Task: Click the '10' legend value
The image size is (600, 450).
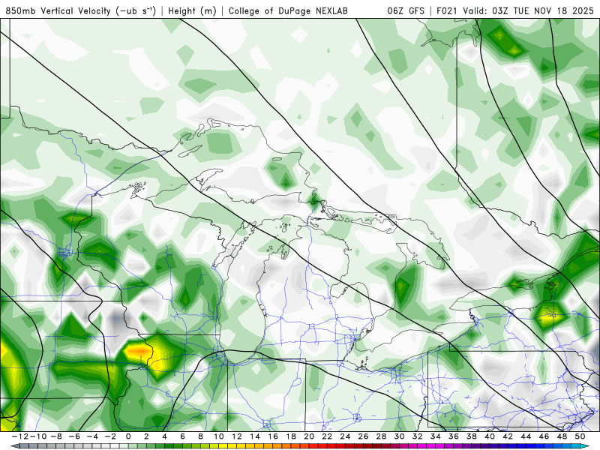Action: [218, 436]
